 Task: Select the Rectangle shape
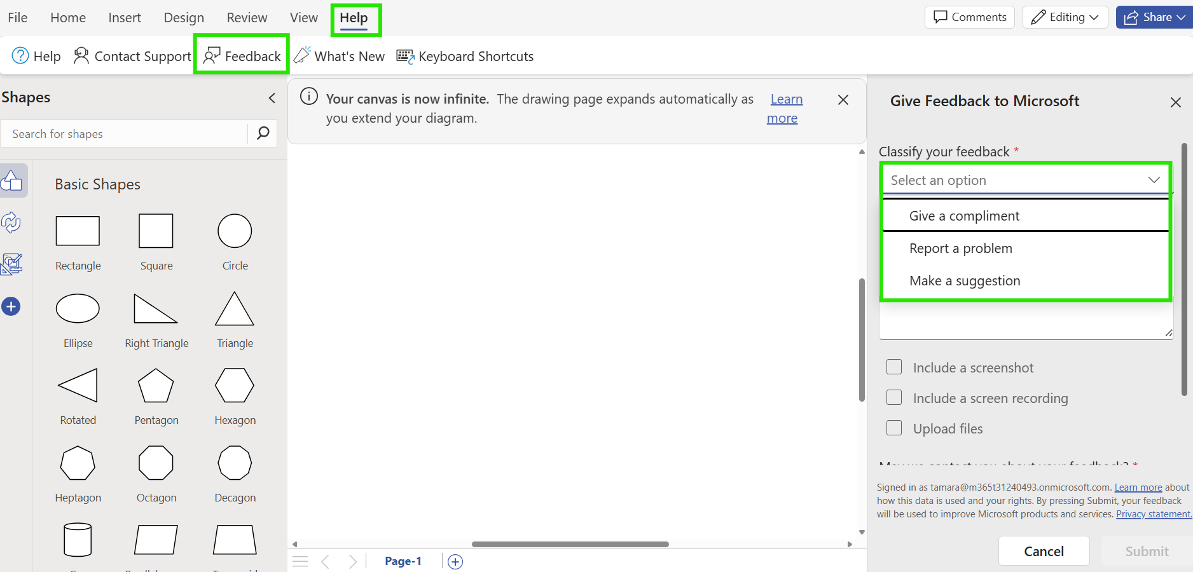coord(78,231)
